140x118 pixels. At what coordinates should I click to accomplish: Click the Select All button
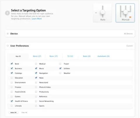(13, 112)
